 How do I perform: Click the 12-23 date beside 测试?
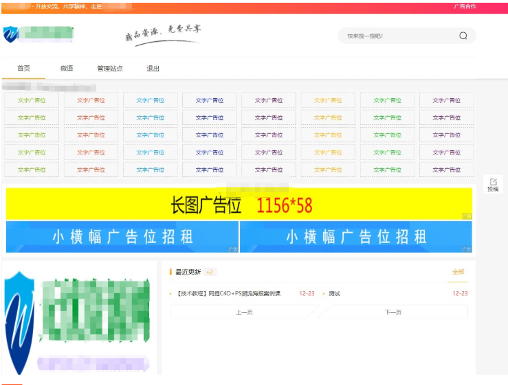click(x=460, y=294)
